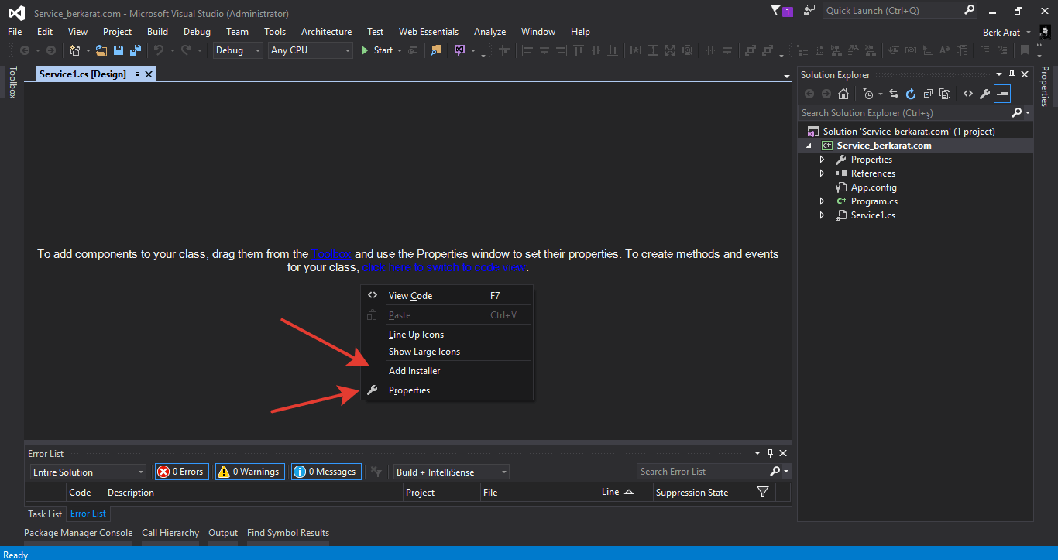
Task: Click the Error List search magnifier icon
Action: coord(775,472)
